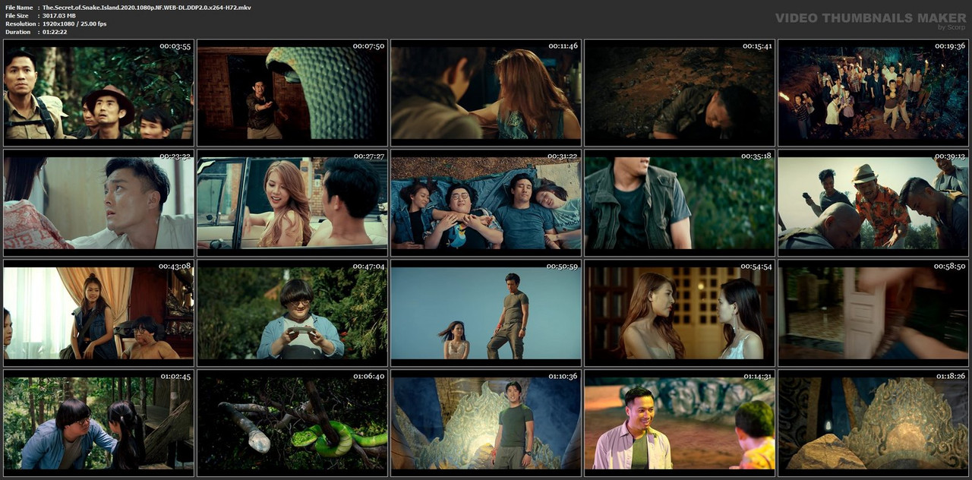The width and height of the screenshot is (972, 480).
Task: Select the thumbnail at 00:03:55
Action: [x=99, y=93]
